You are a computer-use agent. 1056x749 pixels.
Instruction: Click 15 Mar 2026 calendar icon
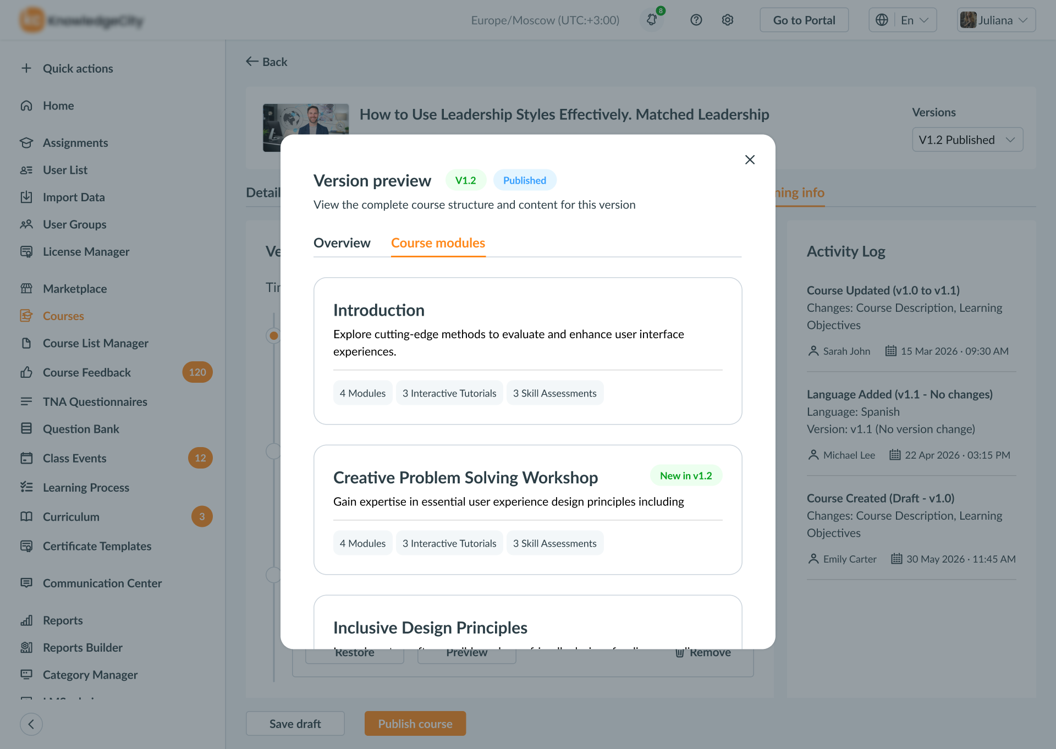click(890, 351)
